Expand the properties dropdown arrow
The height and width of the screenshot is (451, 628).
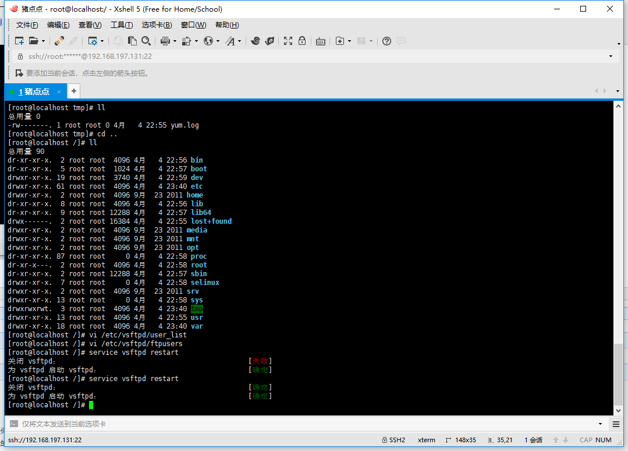coord(102,41)
